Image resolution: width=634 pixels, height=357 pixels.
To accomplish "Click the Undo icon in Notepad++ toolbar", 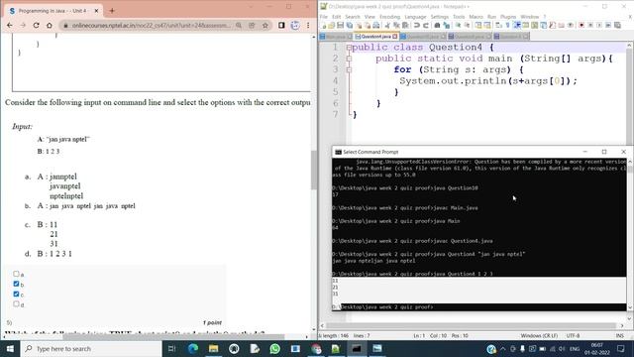I will 416,25.
